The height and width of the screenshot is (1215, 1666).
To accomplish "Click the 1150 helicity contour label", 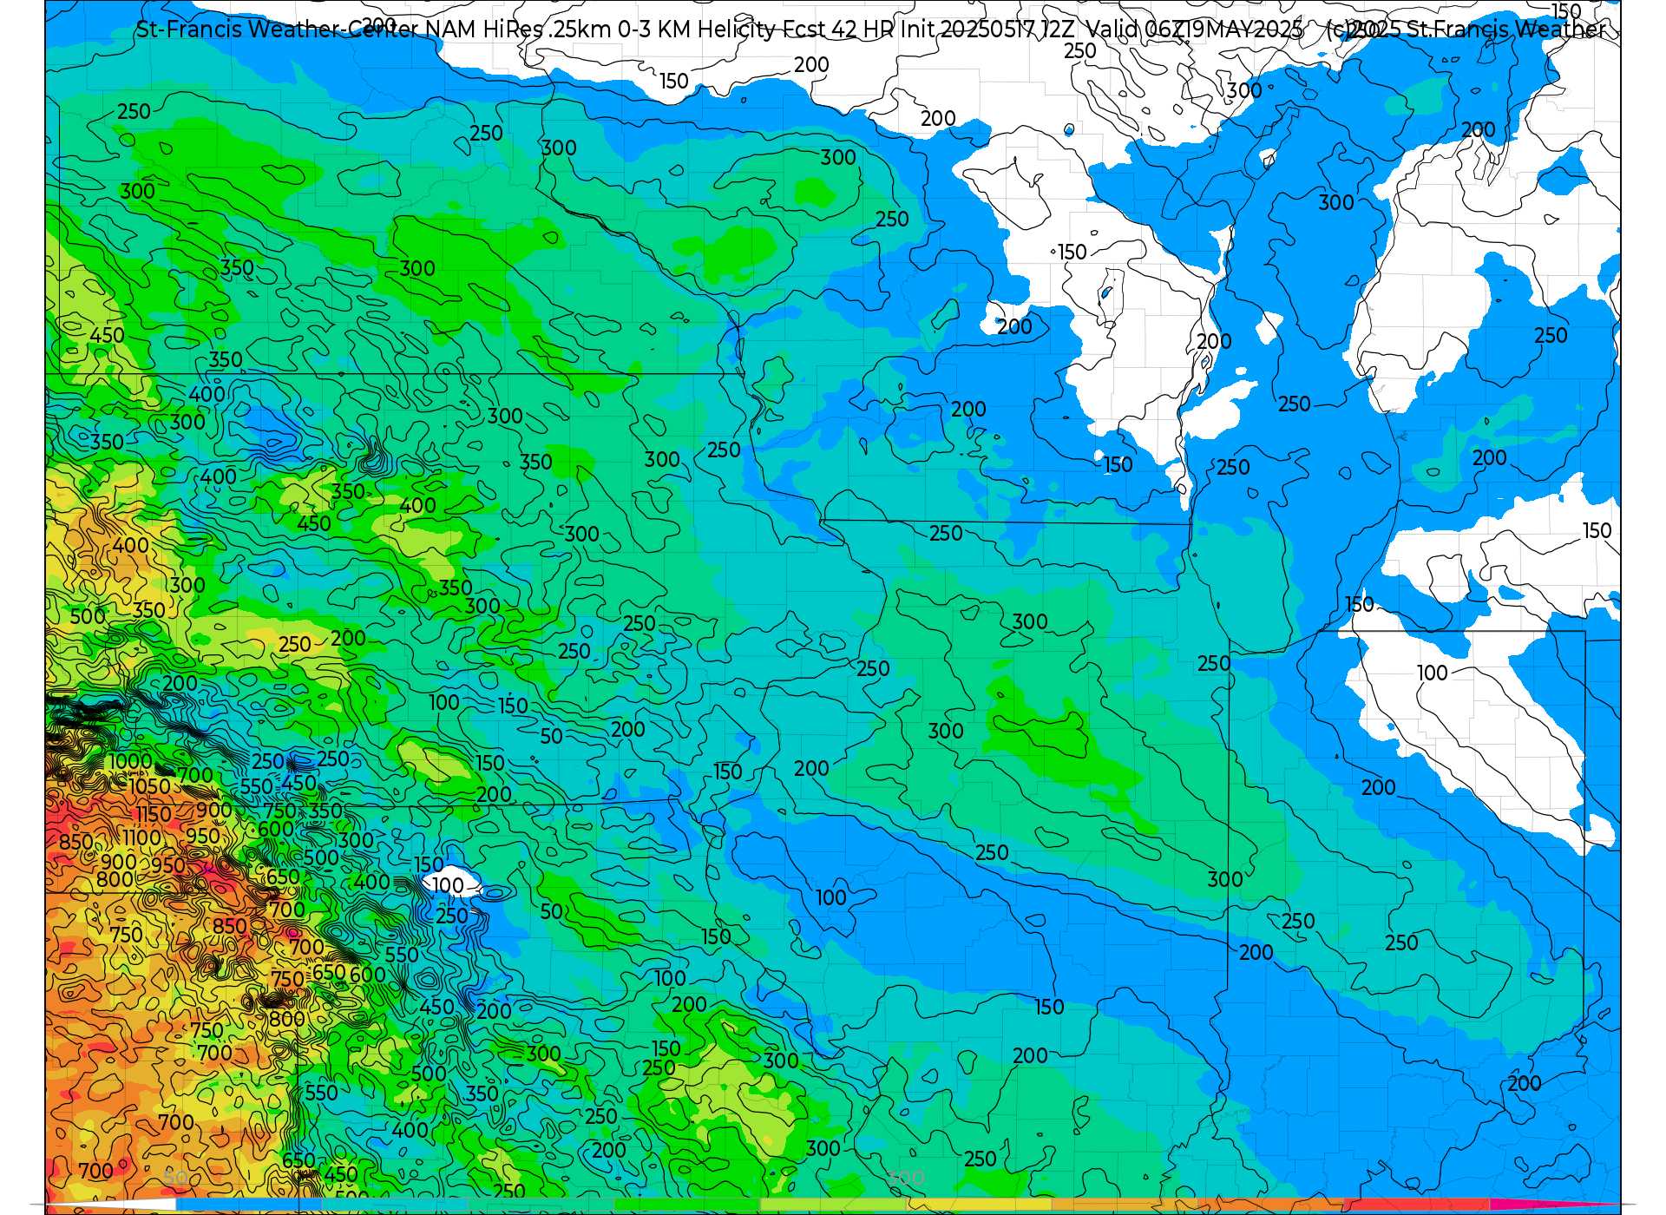I will tap(153, 814).
